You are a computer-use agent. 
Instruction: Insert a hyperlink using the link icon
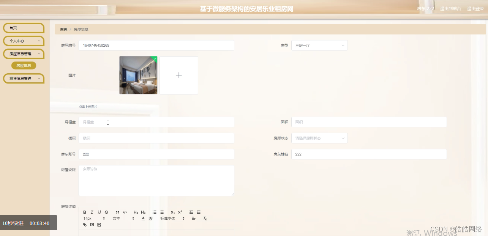(x=84, y=225)
